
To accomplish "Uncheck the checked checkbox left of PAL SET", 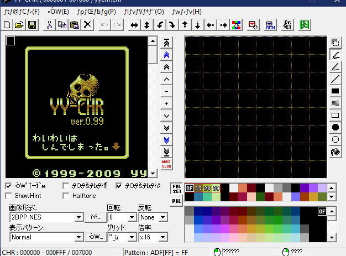I will [x=119, y=186].
